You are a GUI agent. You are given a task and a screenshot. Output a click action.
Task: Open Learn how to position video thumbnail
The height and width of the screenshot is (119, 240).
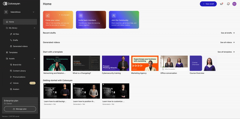pyautogui.click(x=86, y=91)
